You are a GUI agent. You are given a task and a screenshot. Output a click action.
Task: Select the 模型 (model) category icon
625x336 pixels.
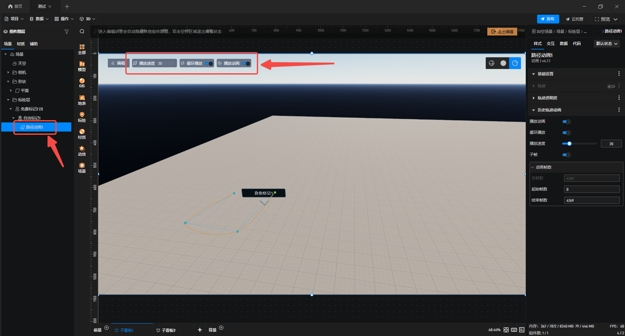point(82,66)
